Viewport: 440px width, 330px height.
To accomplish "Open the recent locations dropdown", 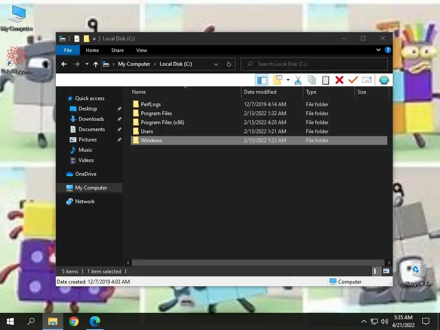I will (x=87, y=64).
